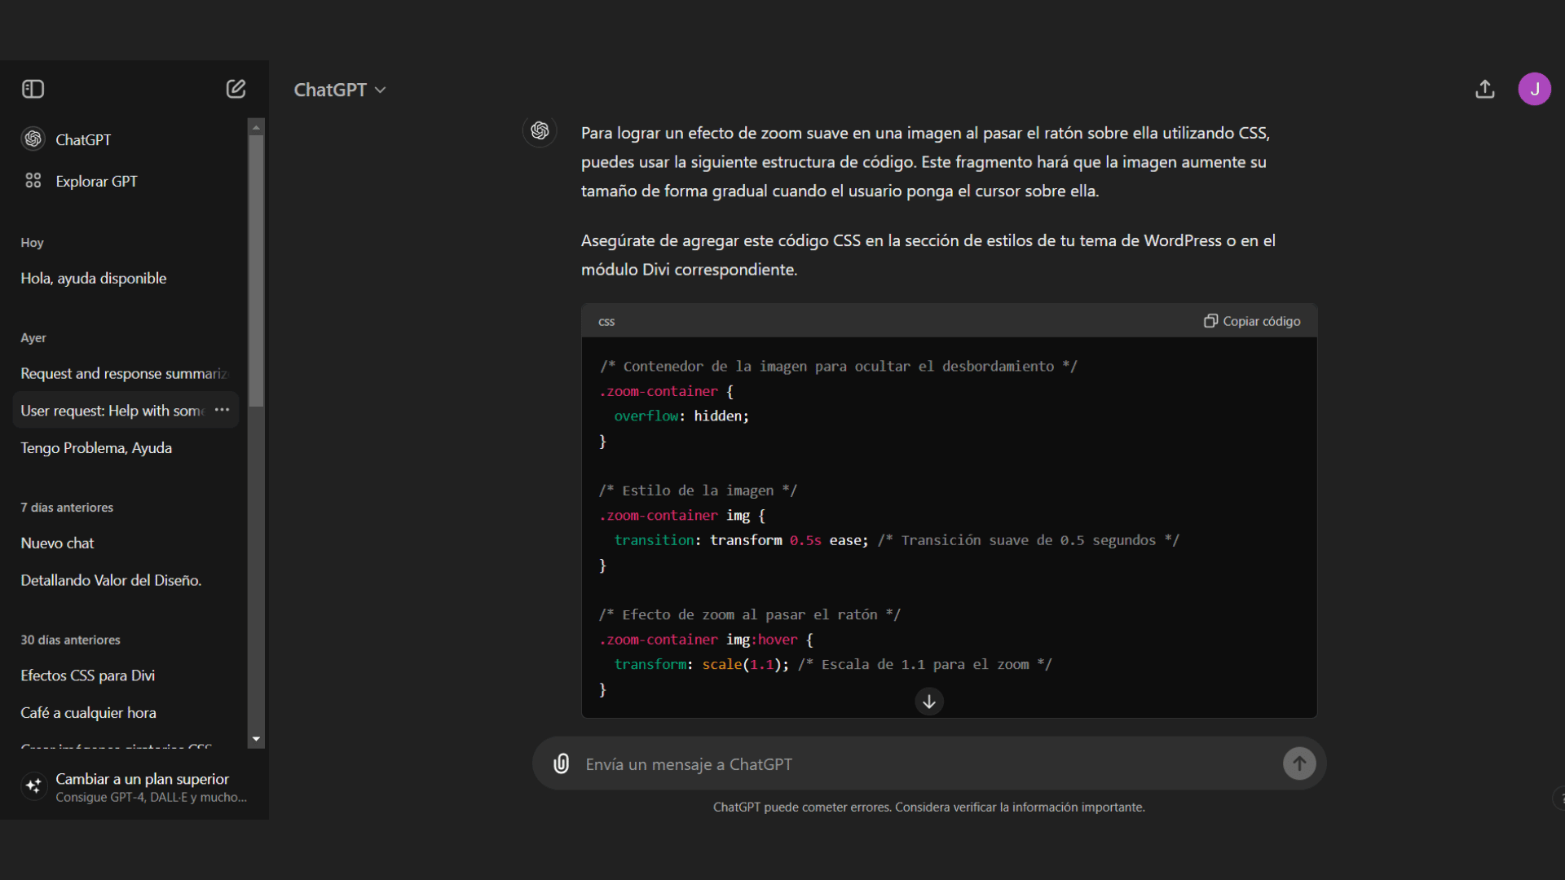Click the ".zoom-container img:hover" selector line
The height and width of the screenshot is (880, 1565).
pyautogui.click(x=706, y=640)
